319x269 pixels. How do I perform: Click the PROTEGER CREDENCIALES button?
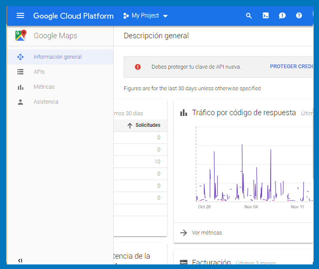pyautogui.click(x=292, y=67)
